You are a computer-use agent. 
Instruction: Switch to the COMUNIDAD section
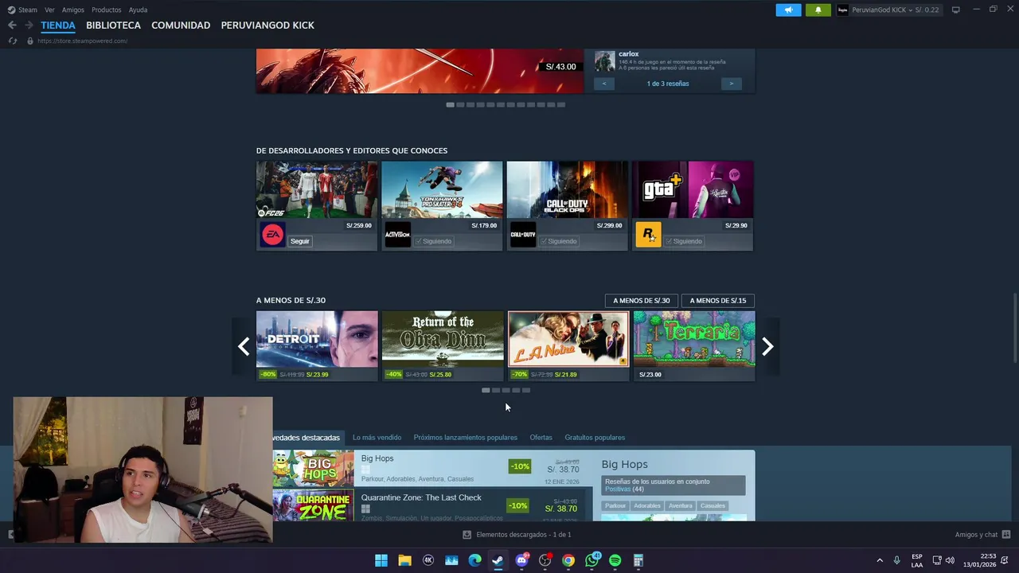pos(181,25)
